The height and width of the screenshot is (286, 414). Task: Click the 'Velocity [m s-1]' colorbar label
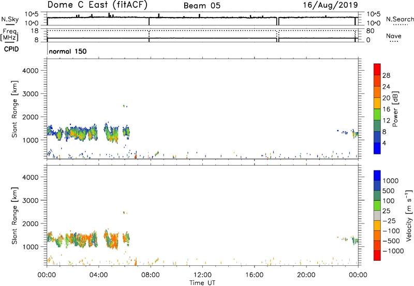click(x=409, y=215)
